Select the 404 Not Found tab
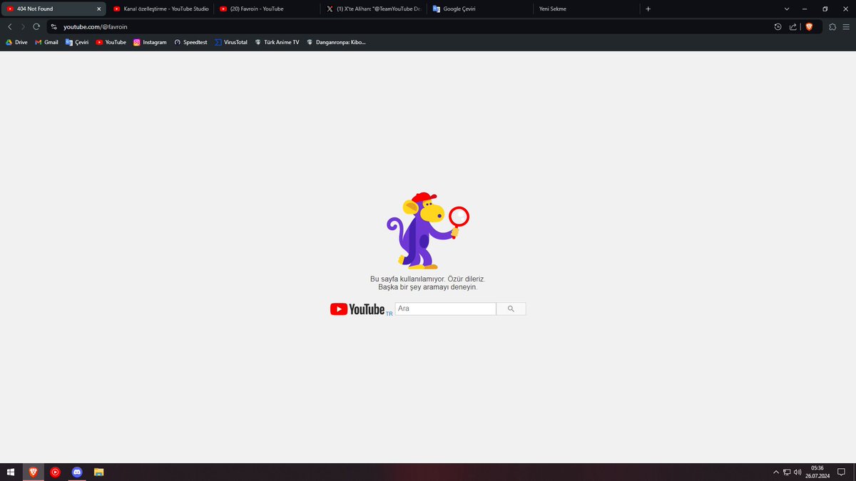Image resolution: width=856 pixels, height=481 pixels. (x=54, y=9)
